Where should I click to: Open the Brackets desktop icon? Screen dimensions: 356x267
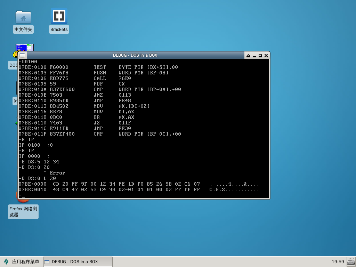59,16
